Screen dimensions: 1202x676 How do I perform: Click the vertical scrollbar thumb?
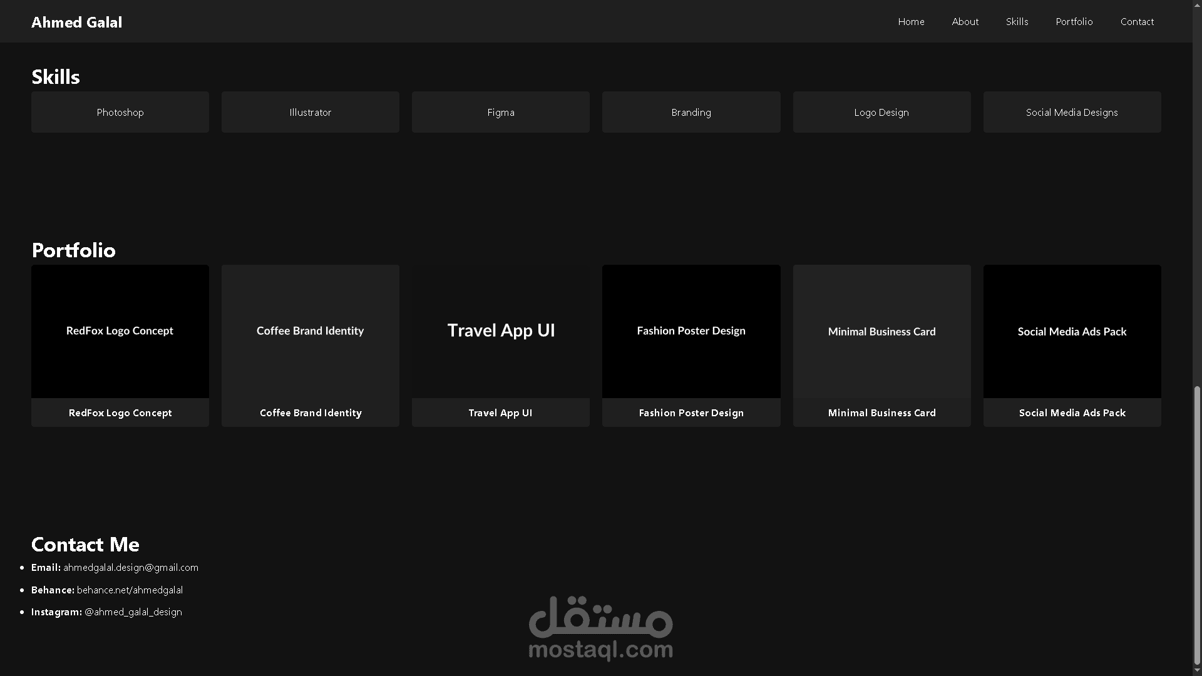coord(1197,526)
